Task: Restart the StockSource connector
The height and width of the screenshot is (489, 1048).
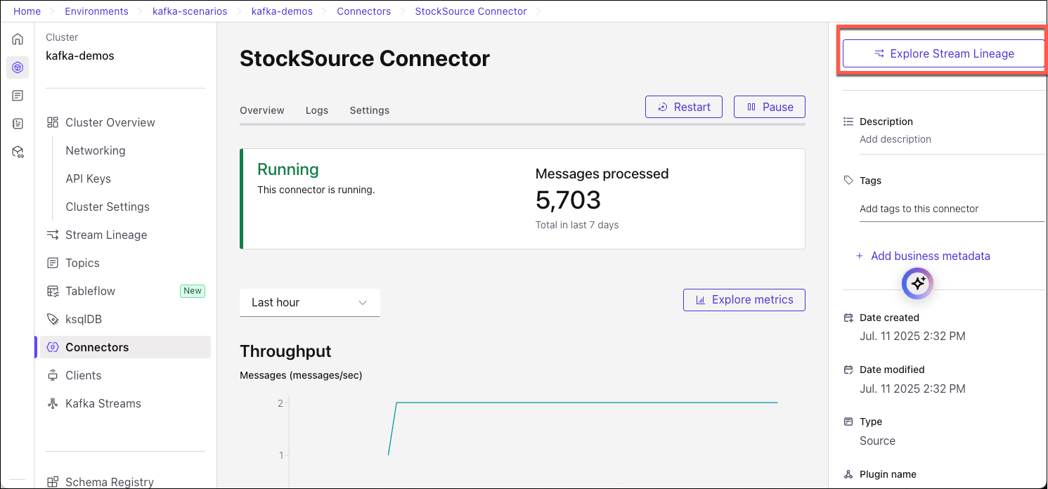Action: (x=684, y=107)
